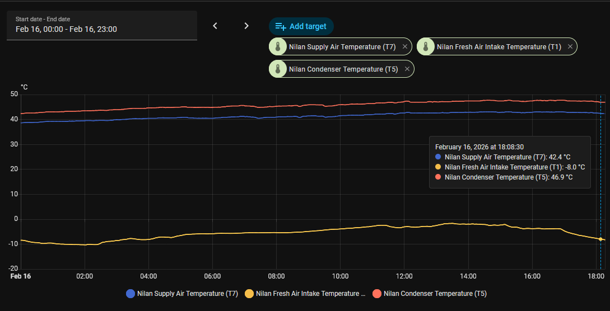Click the blue Supply Air legend color dot
Image resolution: width=610 pixels, height=311 pixels.
pos(131,293)
